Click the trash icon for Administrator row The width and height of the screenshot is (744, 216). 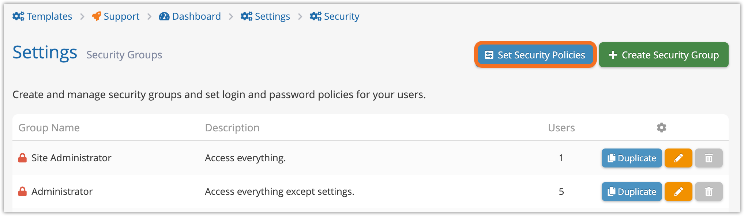tap(709, 192)
